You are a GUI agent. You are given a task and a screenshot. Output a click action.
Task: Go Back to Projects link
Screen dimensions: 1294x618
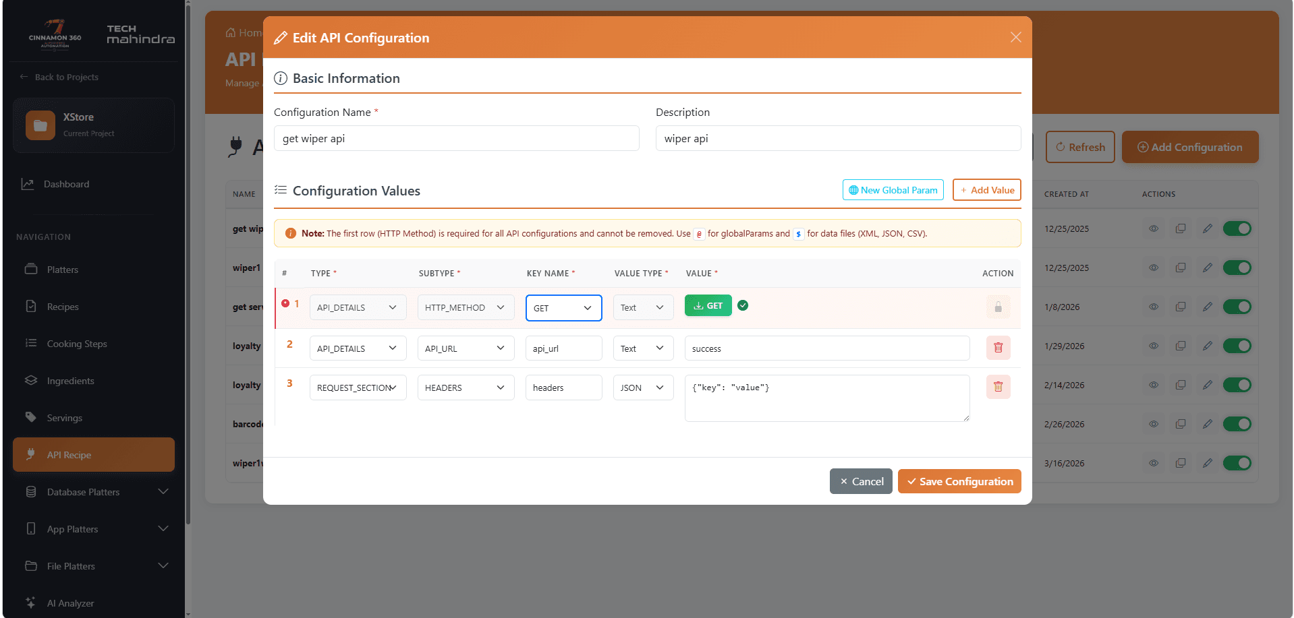coord(59,77)
